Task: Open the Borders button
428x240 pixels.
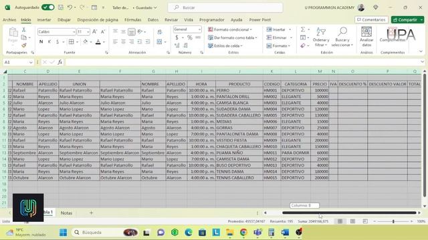Action: click(72, 41)
